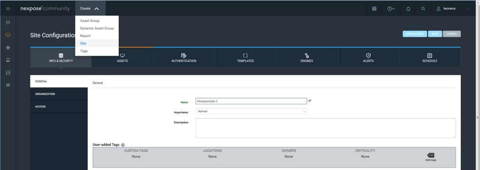Open the sidebar list icon
Viewport: 480px width, 170px height.
coord(8,85)
